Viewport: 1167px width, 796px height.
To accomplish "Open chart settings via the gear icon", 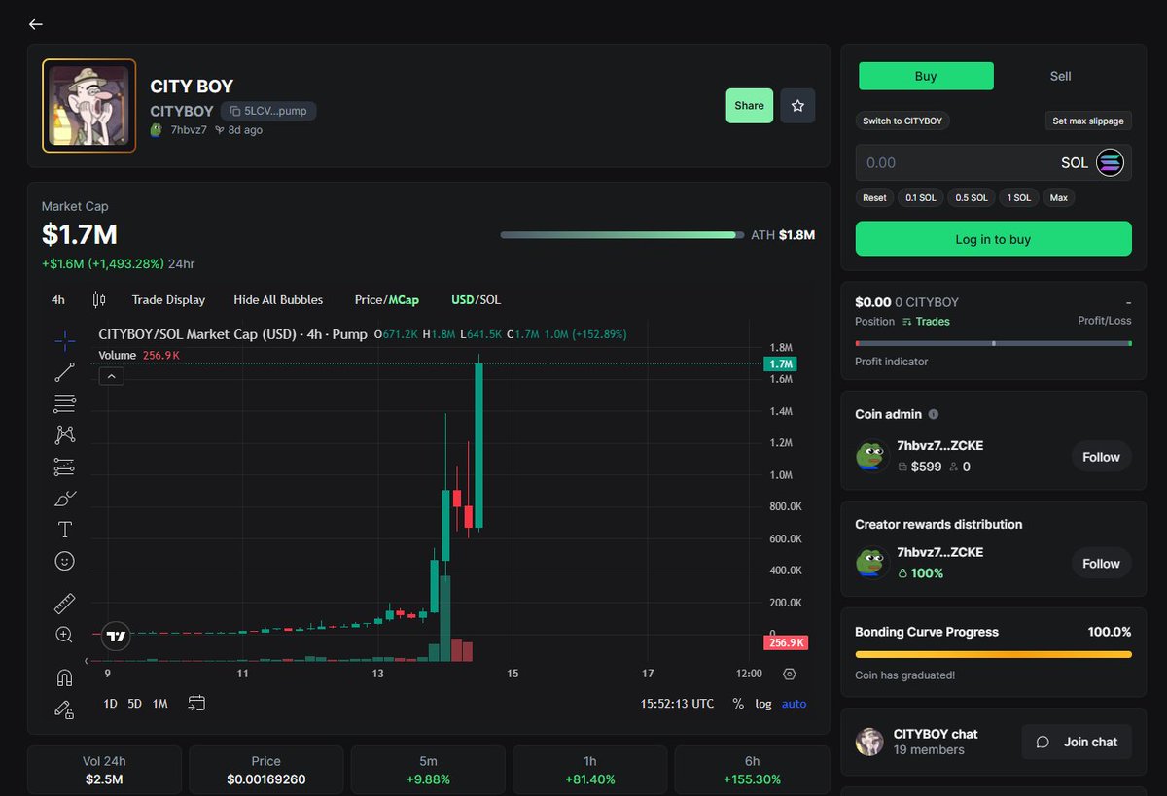I will [789, 674].
